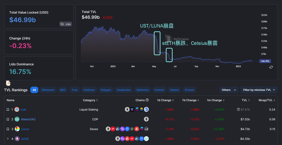Click the Polygon chain icon in AAVE row
Screen dimensions: 282x145
pyautogui.click(x=122, y=139)
